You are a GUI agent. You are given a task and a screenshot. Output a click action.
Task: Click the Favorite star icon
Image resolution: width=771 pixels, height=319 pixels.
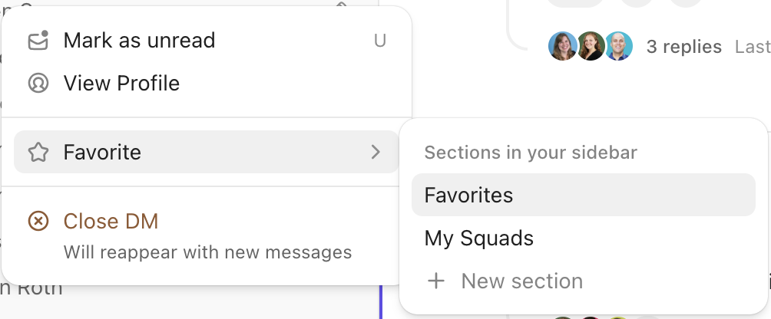click(x=38, y=152)
